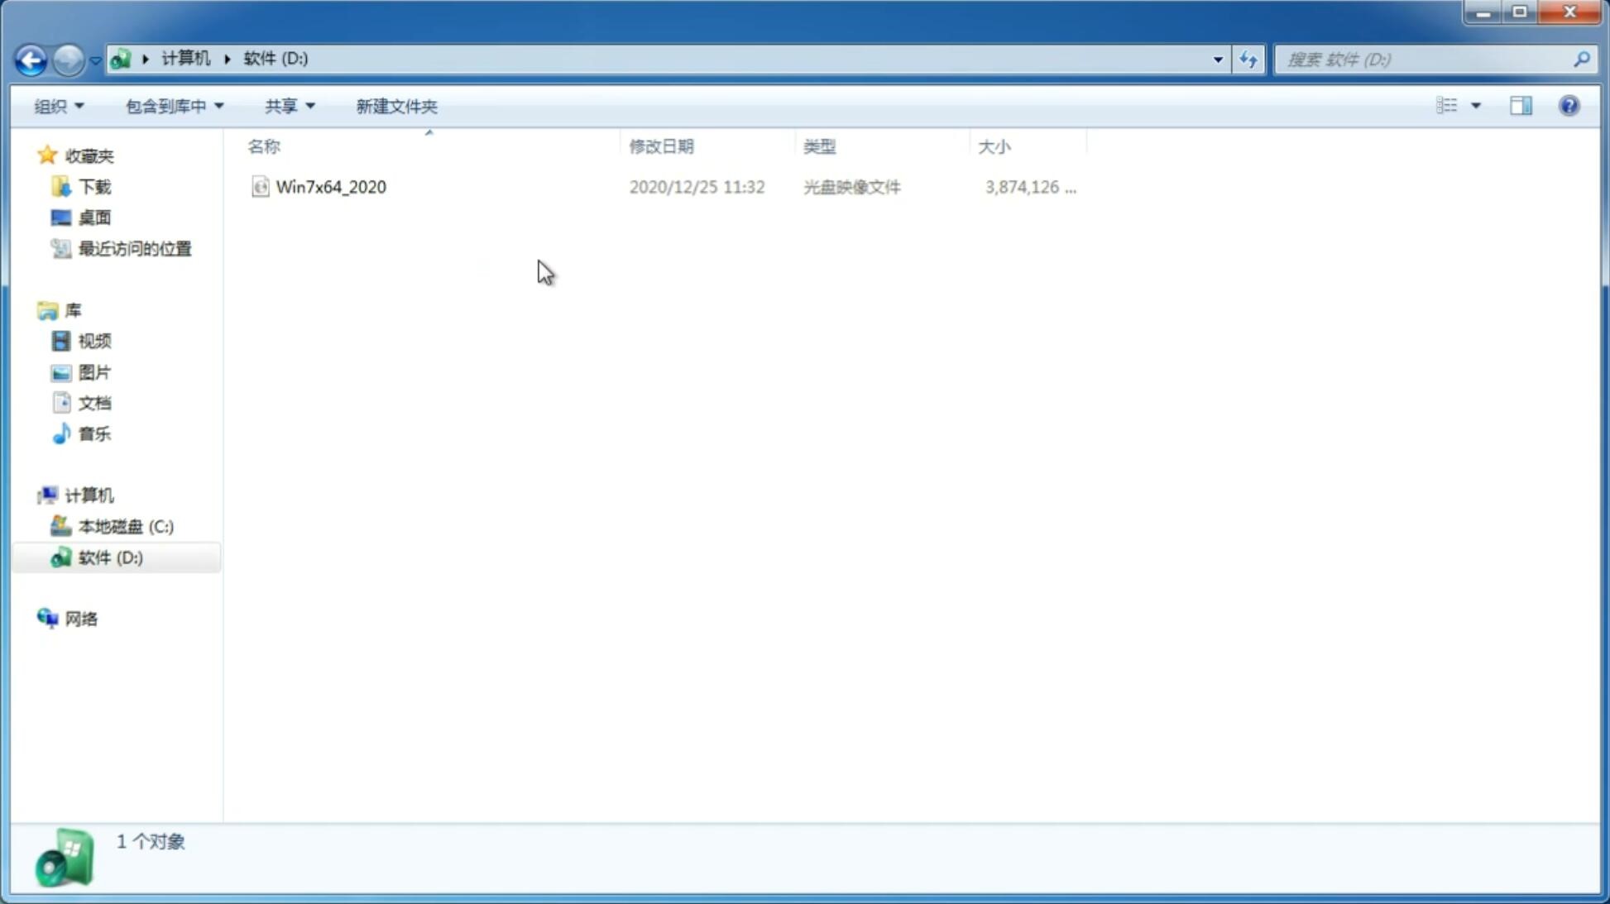Click the back navigation arrow
This screenshot has width=1610, height=904.
coord(31,59)
